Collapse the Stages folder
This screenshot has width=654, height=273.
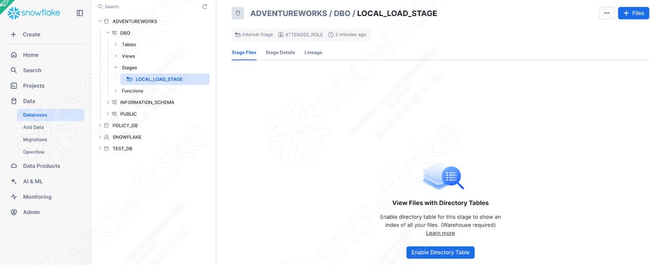coord(115,68)
